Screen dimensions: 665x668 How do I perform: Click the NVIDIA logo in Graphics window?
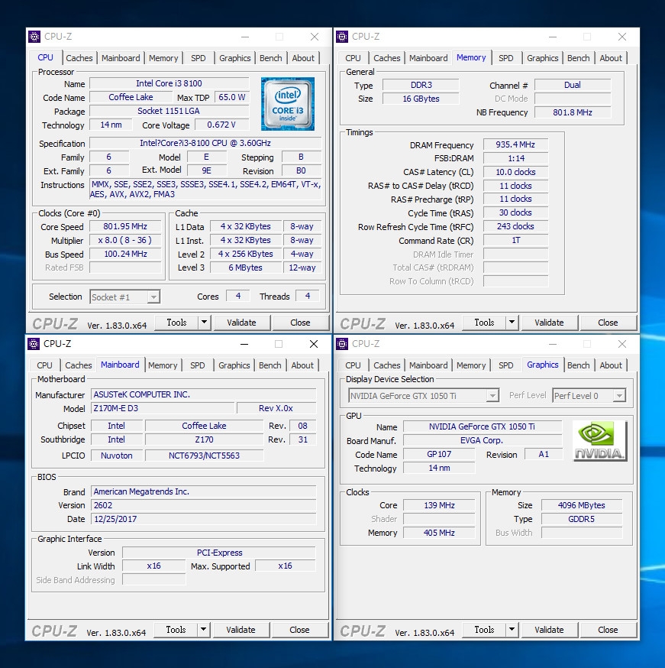point(599,441)
